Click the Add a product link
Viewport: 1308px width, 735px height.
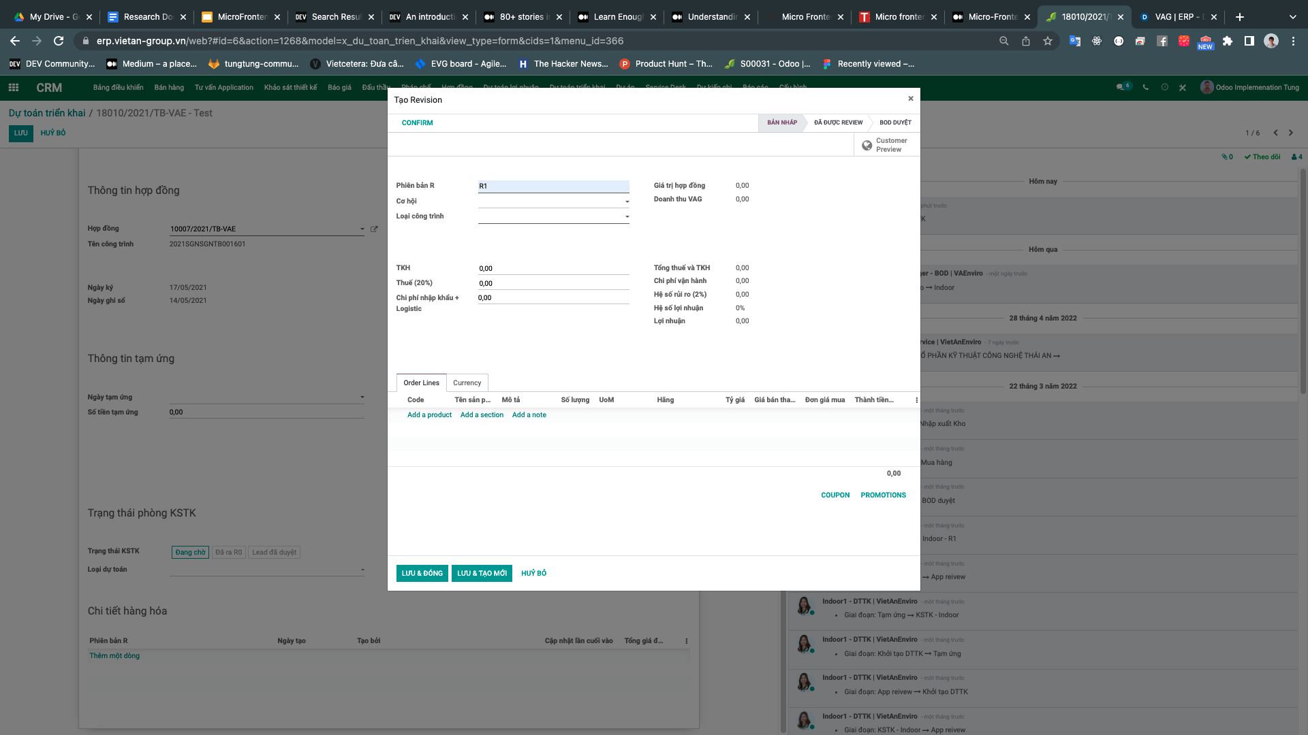pos(429,414)
